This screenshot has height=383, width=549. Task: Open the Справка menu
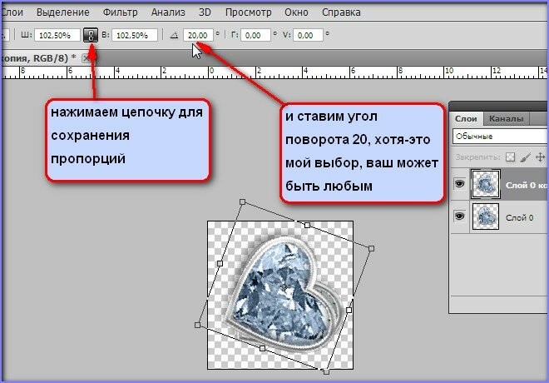pos(340,13)
